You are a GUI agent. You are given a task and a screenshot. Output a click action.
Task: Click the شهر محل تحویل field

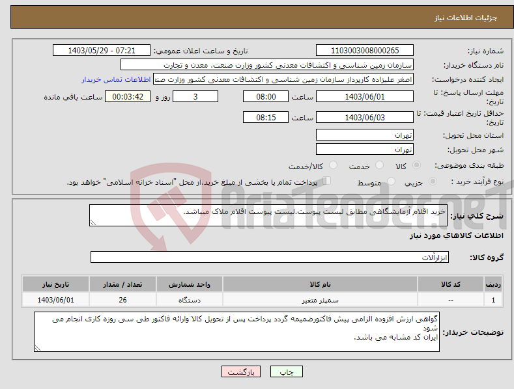tap(365, 150)
